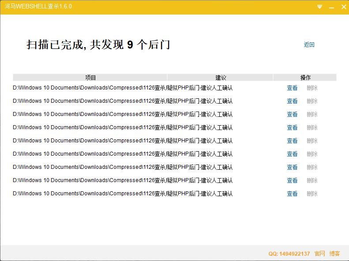Open 查看 on the fifth result row
349x261 pixels.
tap(292, 141)
